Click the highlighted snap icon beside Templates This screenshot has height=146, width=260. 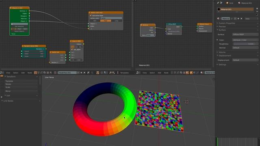point(97,73)
